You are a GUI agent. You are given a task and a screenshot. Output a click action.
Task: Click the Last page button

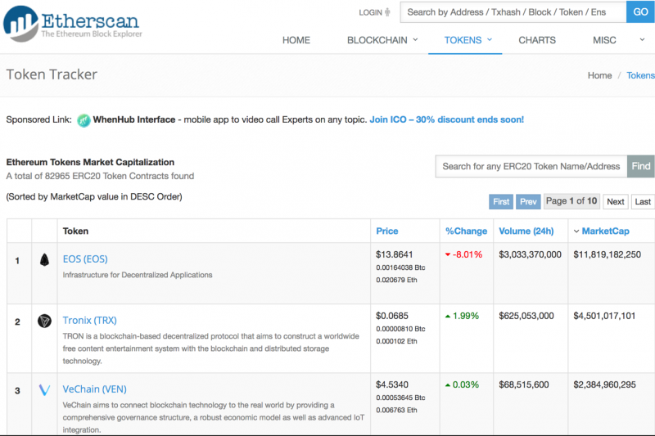[x=643, y=201]
